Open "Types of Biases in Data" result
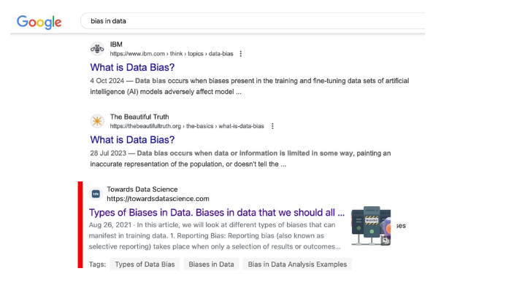This screenshot has width=506, height=290. (x=217, y=213)
